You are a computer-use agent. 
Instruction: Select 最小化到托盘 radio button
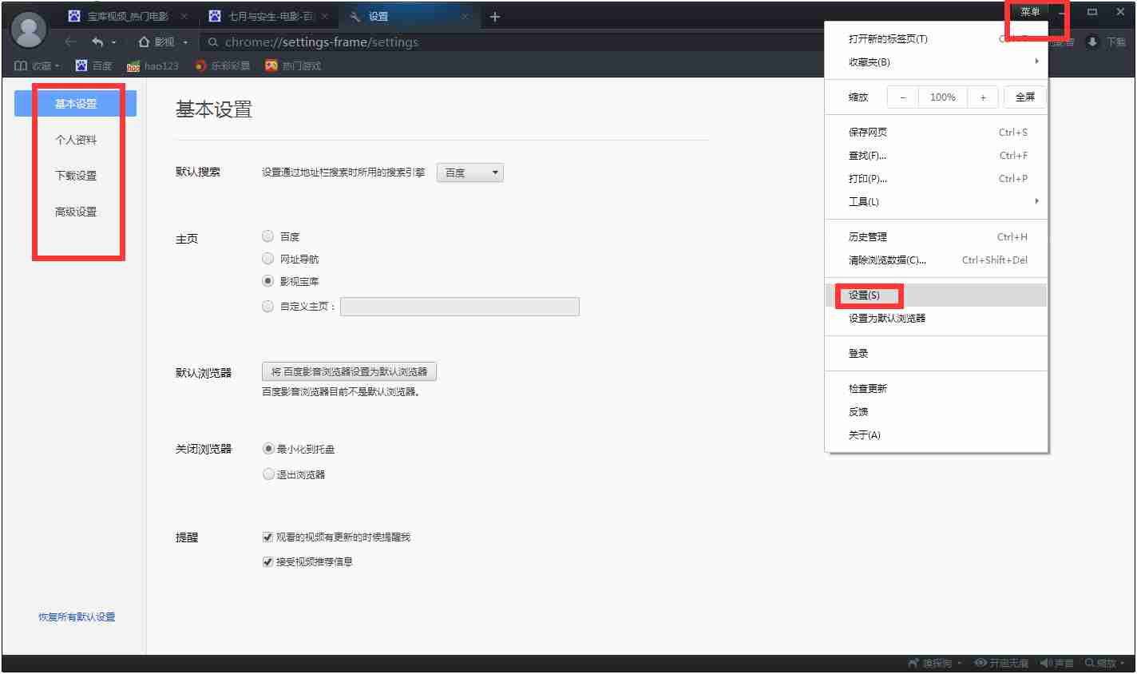pos(268,449)
